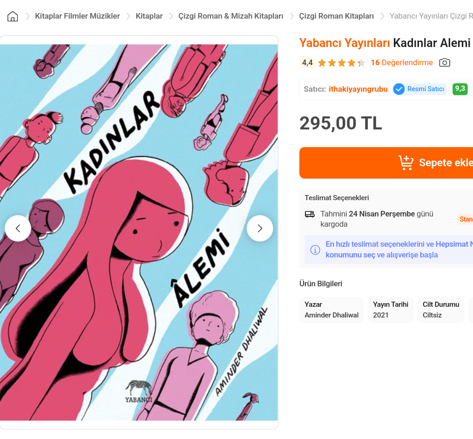Click the info icon in delivery notice
The width and height of the screenshot is (473, 439).
pyautogui.click(x=315, y=250)
